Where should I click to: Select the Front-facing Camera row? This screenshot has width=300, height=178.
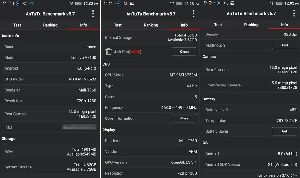(251, 85)
